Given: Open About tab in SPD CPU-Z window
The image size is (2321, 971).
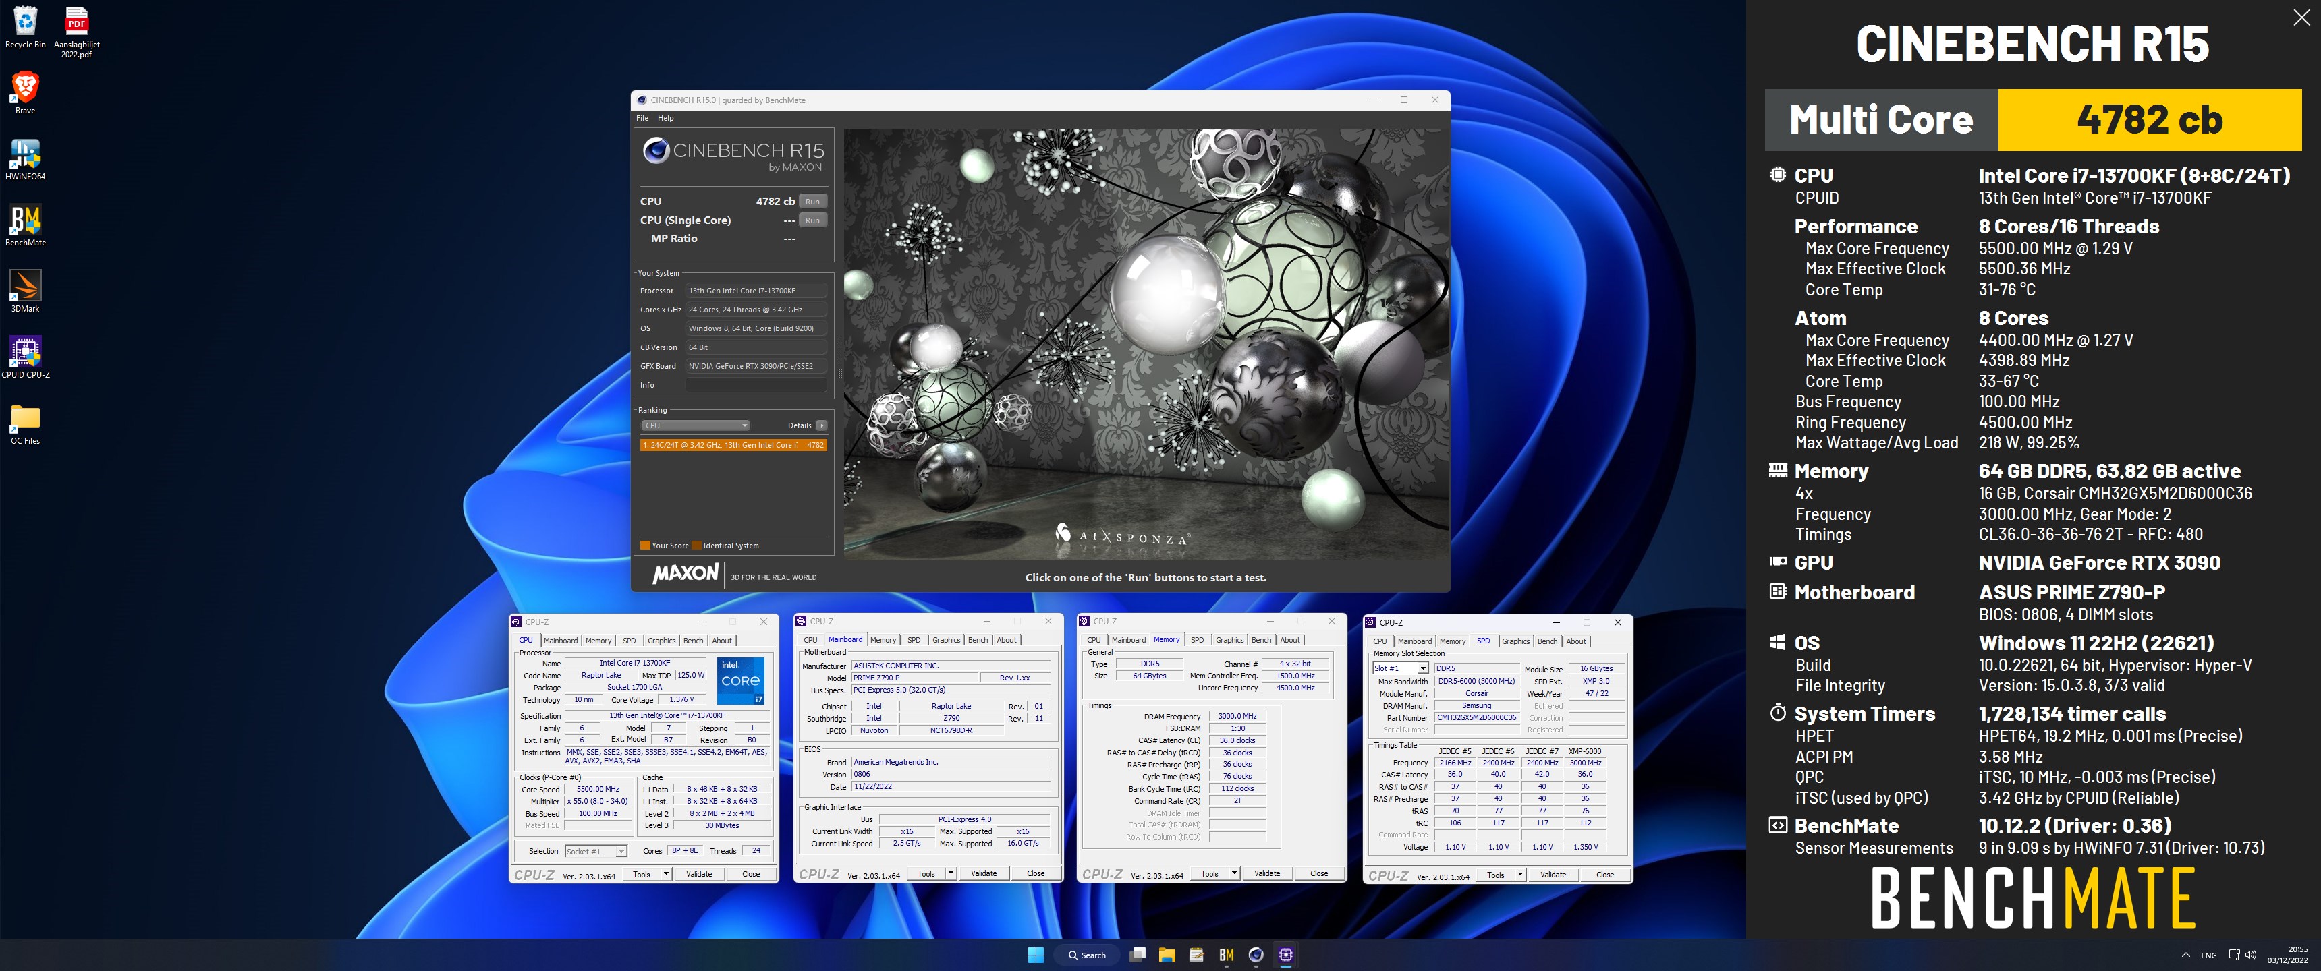Looking at the screenshot, I should pos(1576,641).
